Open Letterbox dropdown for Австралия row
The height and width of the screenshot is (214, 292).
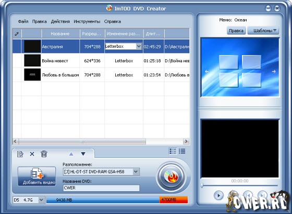tap(139, 46)
